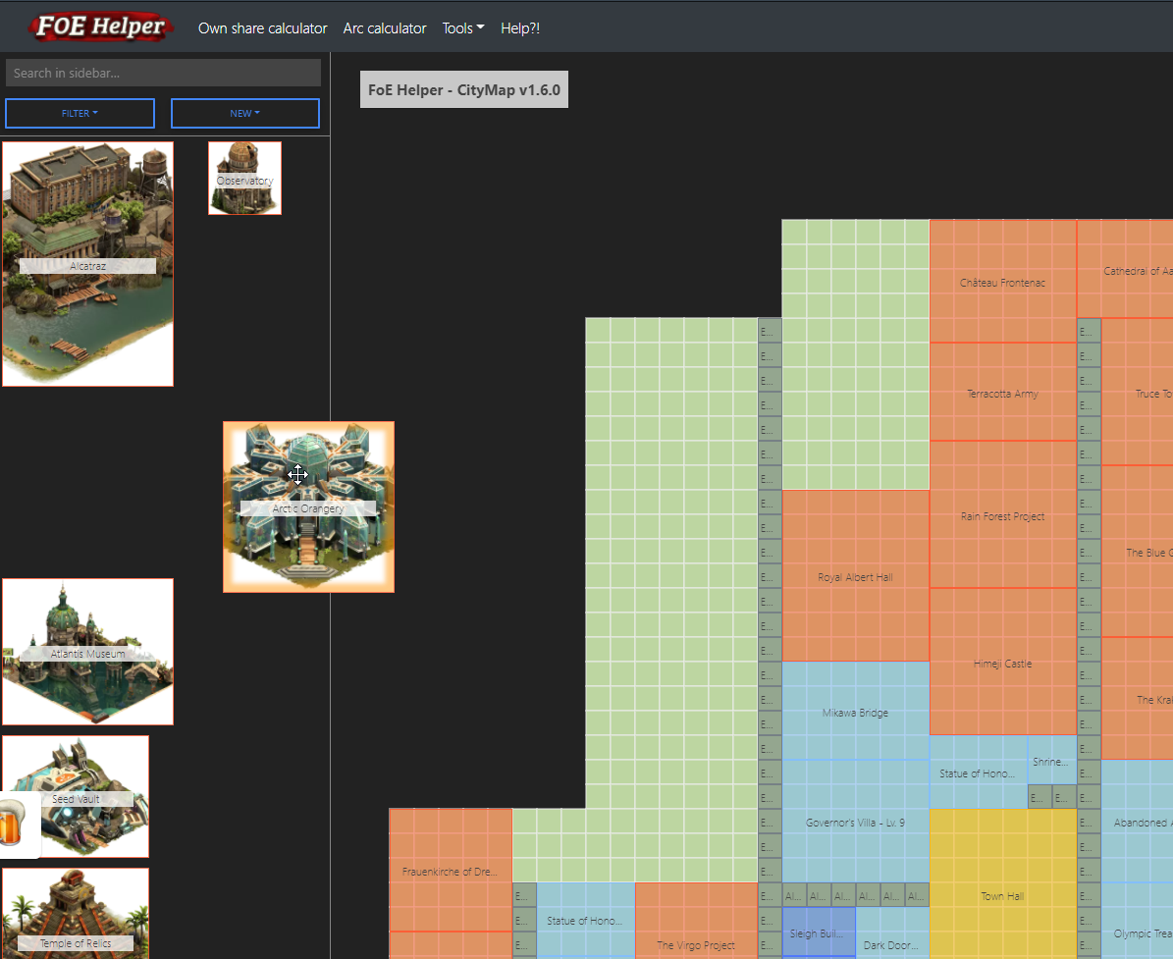Select the Dark Doorway tile
The image size is (1173, 959).
tap(891, 933)
